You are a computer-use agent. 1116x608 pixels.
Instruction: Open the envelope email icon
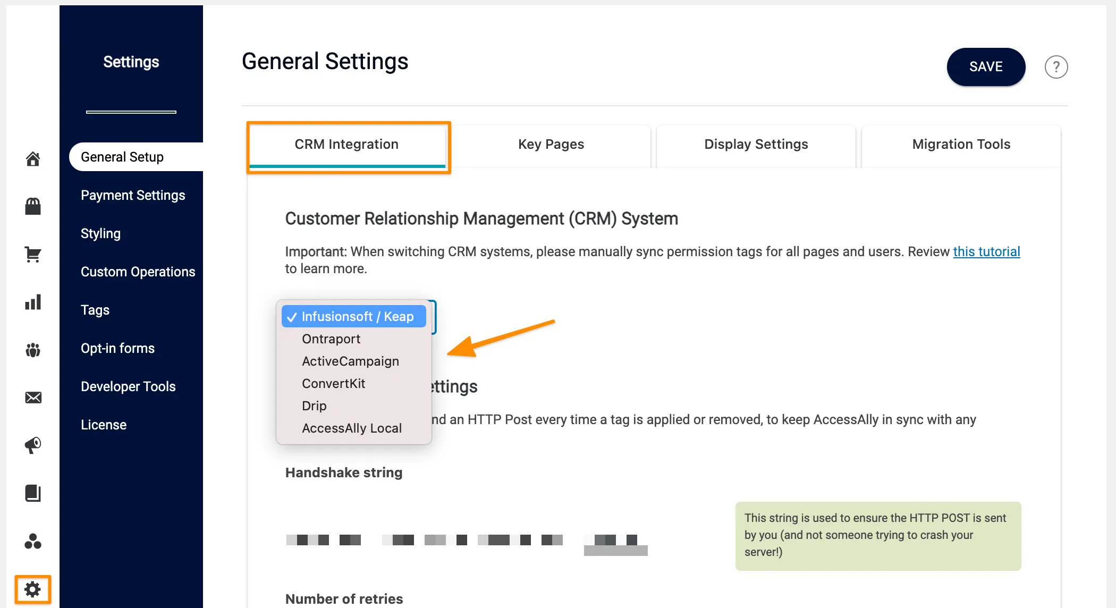click(33, 398)
